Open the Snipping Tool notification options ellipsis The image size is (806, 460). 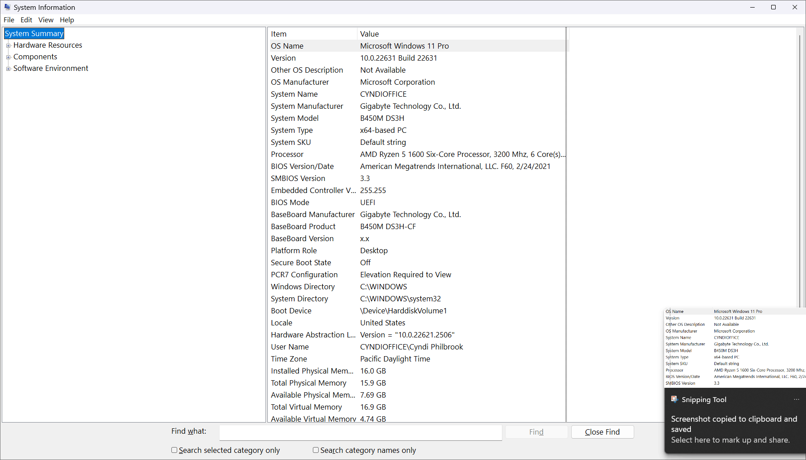coord(797,399)
